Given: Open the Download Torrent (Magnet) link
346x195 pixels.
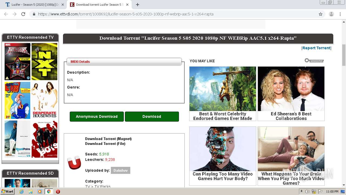Looking at the screenshot, I should pyautogui.click(x=108, y=139).
